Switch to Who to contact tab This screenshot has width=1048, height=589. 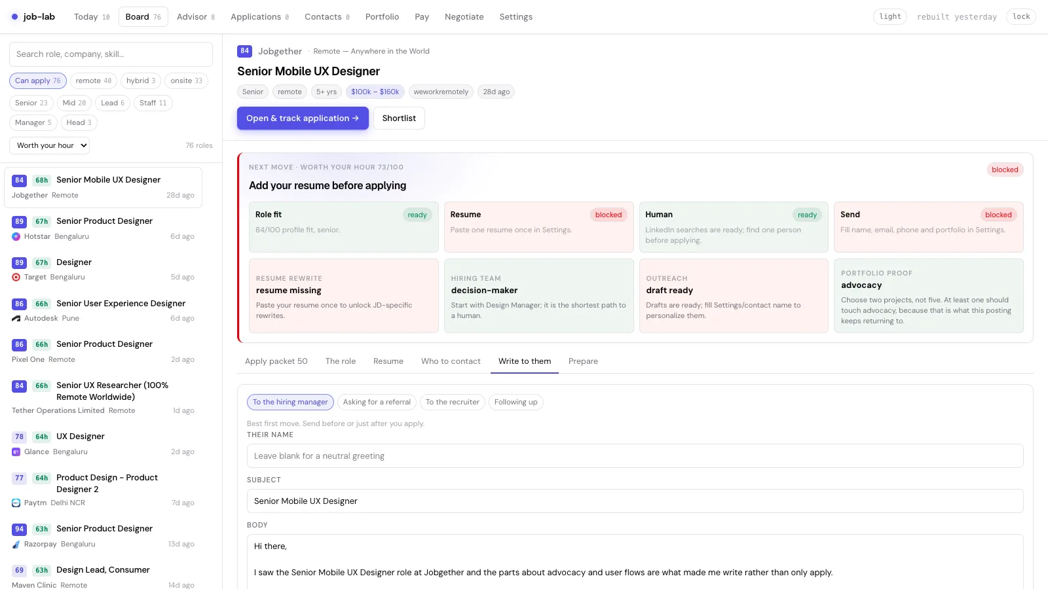point(451,361)
